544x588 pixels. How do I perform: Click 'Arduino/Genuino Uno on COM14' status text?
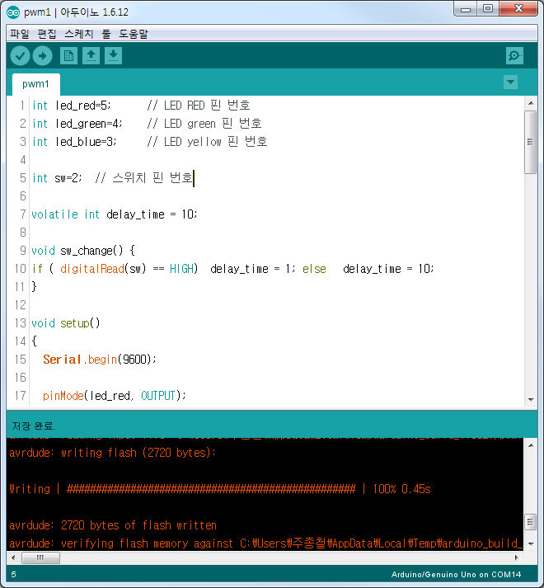pyautogui.click(x=456, y=575)
